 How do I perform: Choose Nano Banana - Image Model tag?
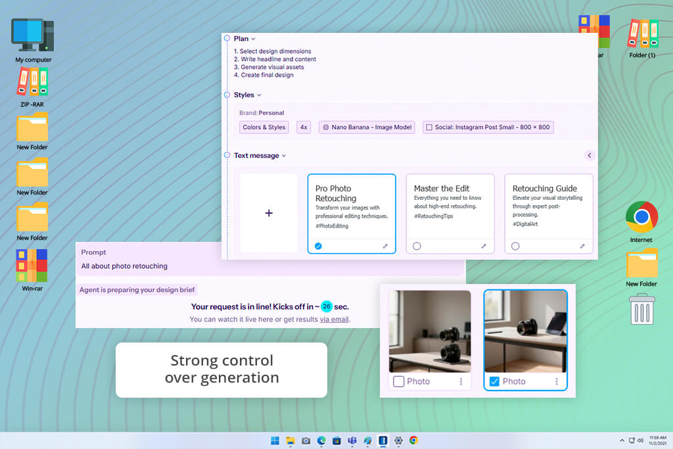click(367, 127)
